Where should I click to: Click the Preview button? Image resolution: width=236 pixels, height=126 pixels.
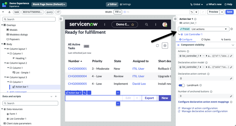213,12
